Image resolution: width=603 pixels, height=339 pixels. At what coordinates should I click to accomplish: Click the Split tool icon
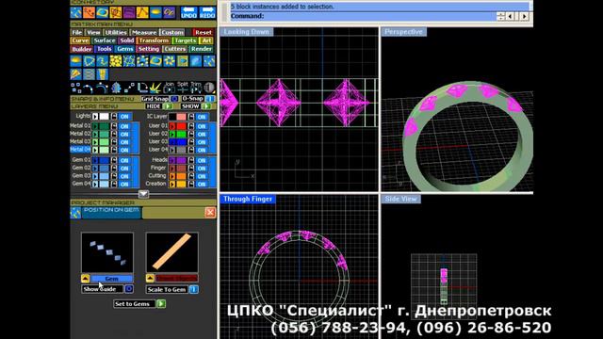pyautogui.click(x=182, y=88)
